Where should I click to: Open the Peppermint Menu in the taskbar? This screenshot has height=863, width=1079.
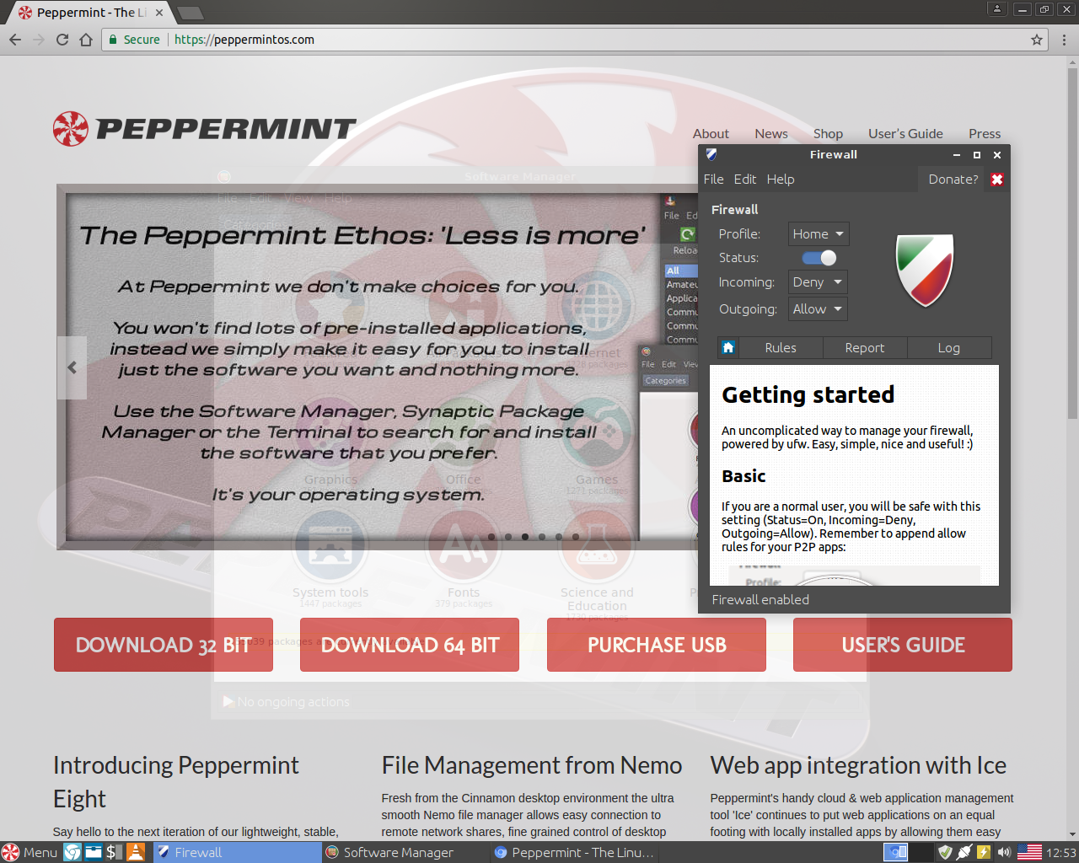pyautogui.click(x=30, y=852)
